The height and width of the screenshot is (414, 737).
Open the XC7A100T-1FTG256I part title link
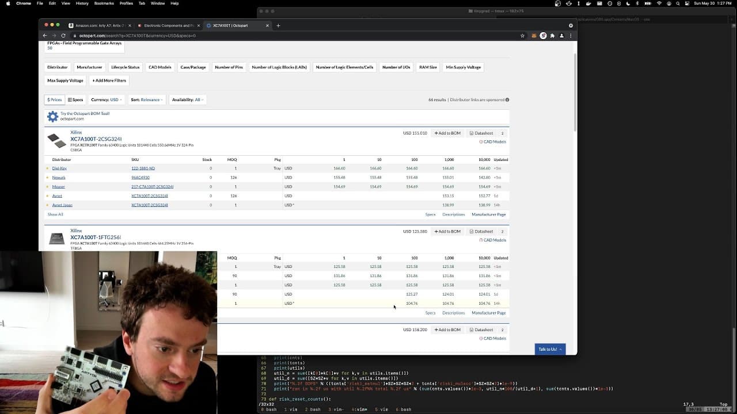(x=96, y=237)
